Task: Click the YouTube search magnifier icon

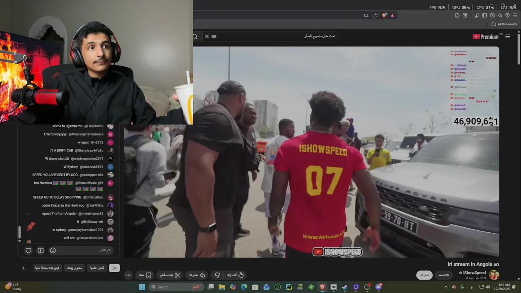Action: coord(195,36)
